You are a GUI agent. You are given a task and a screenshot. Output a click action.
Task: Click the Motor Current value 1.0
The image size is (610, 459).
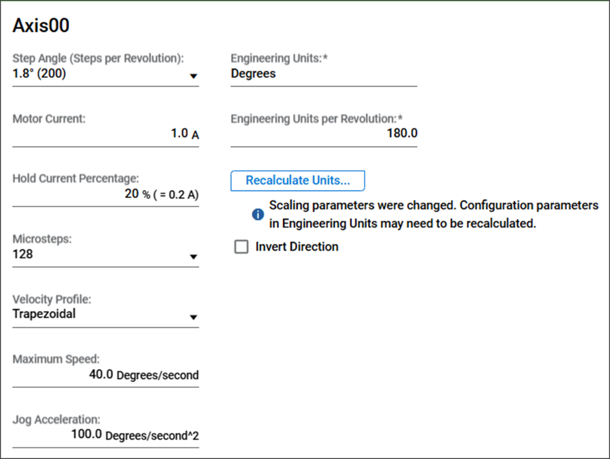point(179,133)
